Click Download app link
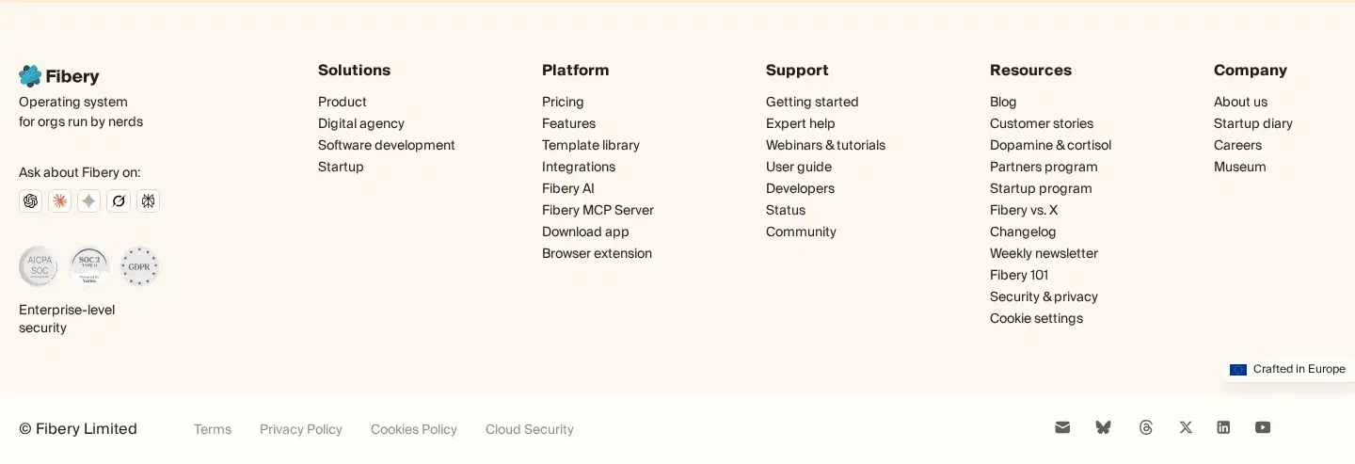The image size is (1355, 464). (585, 232)
